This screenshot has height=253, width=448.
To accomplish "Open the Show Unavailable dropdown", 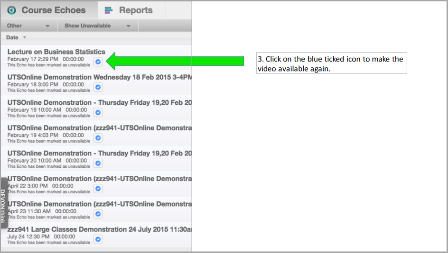I will [97, 26].
